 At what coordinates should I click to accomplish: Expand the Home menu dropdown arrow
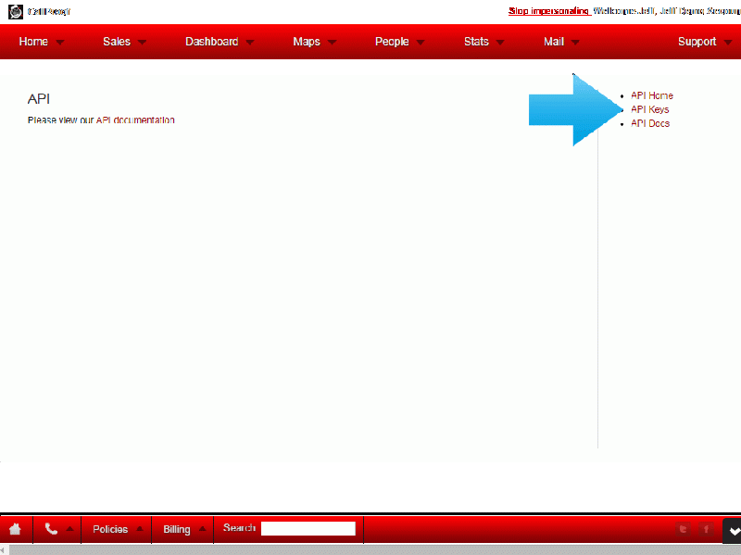60,43
